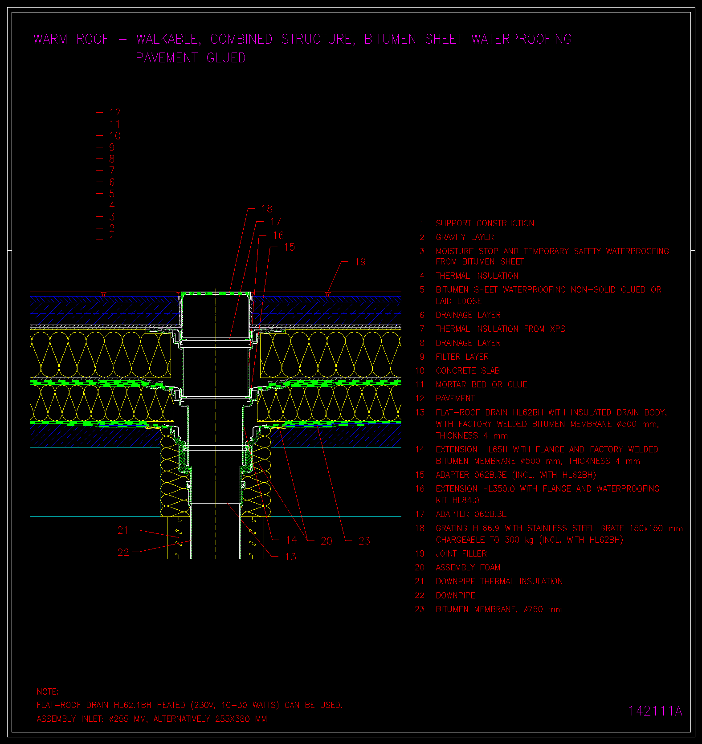The width and height of the screenshot is (702, 744).
Task: Select legend entry 'DRAINAGE LAYER' numbered 6
Action: [468, 315]
